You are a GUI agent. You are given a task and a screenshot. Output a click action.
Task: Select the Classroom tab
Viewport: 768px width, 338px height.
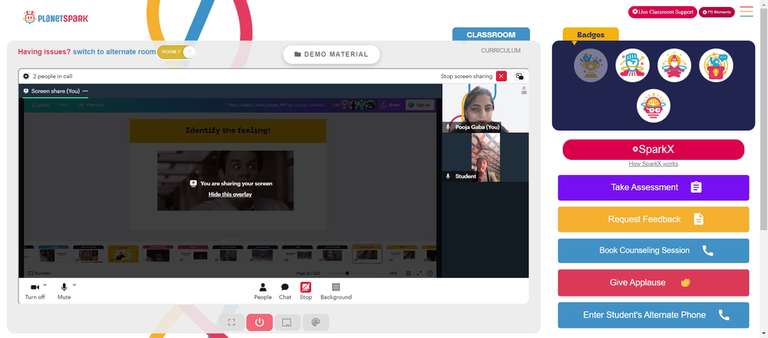pyautogui.click(x=491, y=35)
